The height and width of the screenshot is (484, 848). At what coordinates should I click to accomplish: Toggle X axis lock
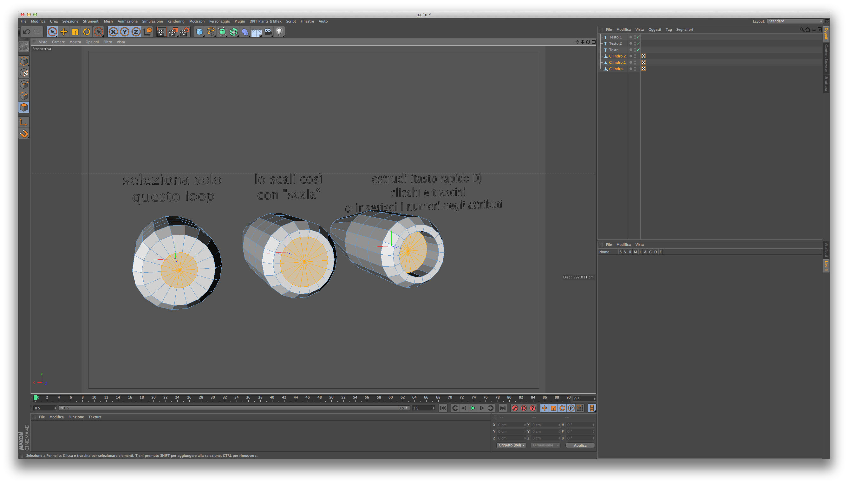click(113, 32)
